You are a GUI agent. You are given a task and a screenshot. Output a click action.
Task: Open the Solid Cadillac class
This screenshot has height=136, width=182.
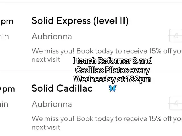pos(62,88)
